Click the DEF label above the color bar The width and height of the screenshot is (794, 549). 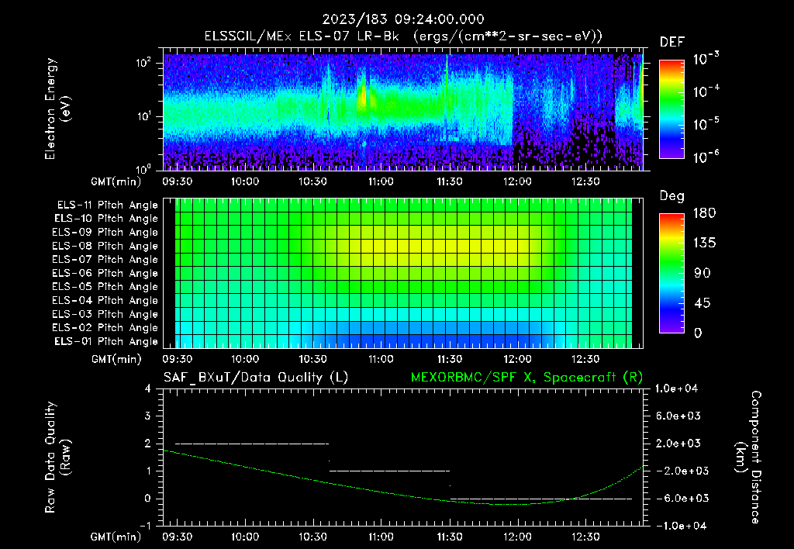coord(672,42)
